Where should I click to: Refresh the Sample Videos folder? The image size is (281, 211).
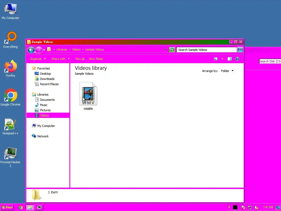[x=172, y=50]
